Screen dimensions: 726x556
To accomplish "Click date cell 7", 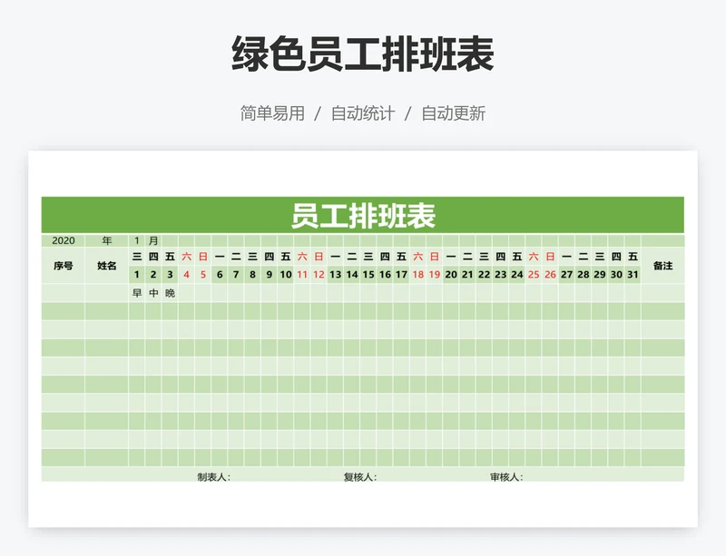I will pyautogui.click(x=236, y=275).
